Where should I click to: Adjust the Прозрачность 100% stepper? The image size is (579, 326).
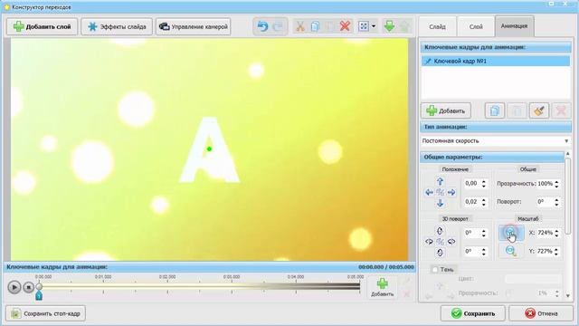(x=556, y=183)
